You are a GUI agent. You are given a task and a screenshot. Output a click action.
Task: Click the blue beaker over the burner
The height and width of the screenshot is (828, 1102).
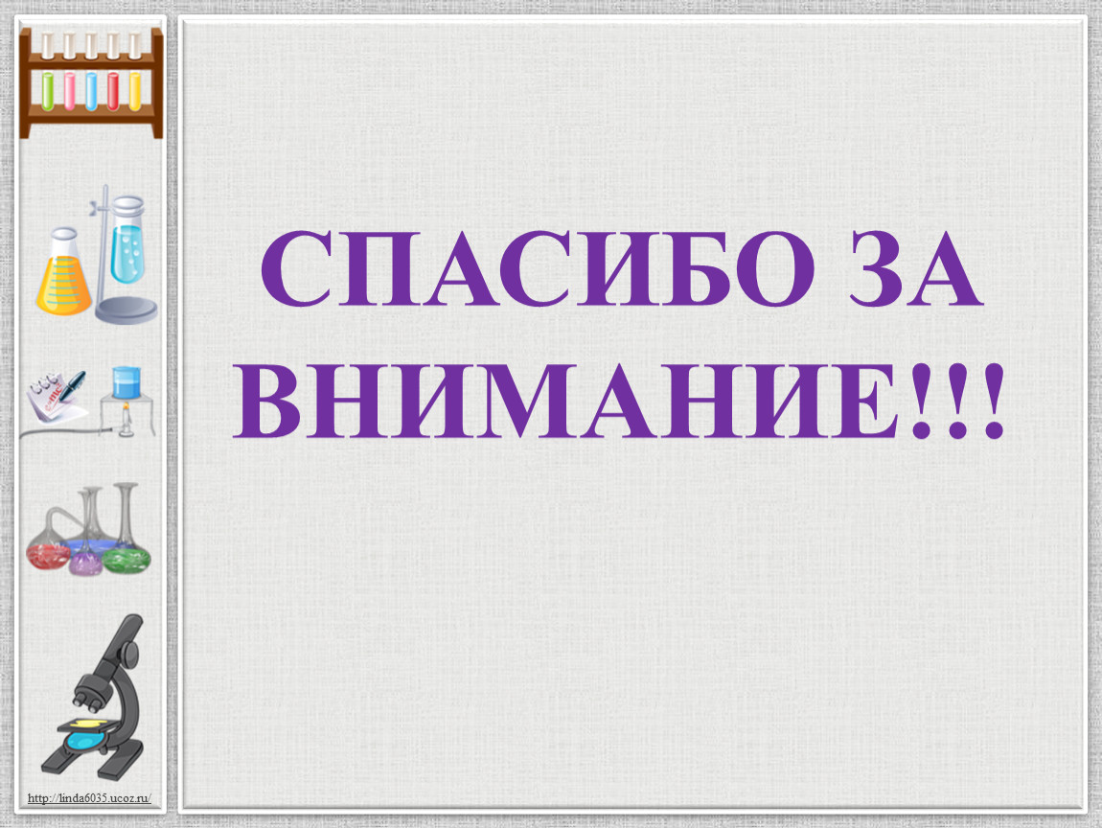click(126, 383)
